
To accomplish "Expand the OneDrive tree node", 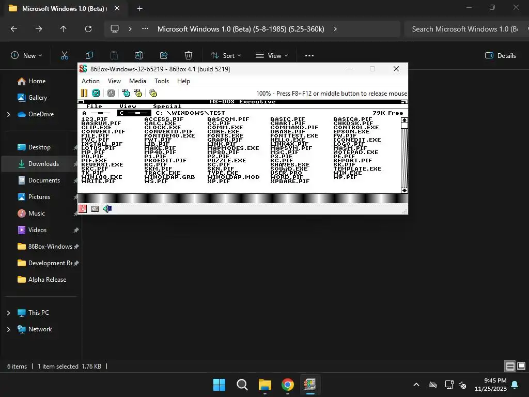I will tap(8, 114).
